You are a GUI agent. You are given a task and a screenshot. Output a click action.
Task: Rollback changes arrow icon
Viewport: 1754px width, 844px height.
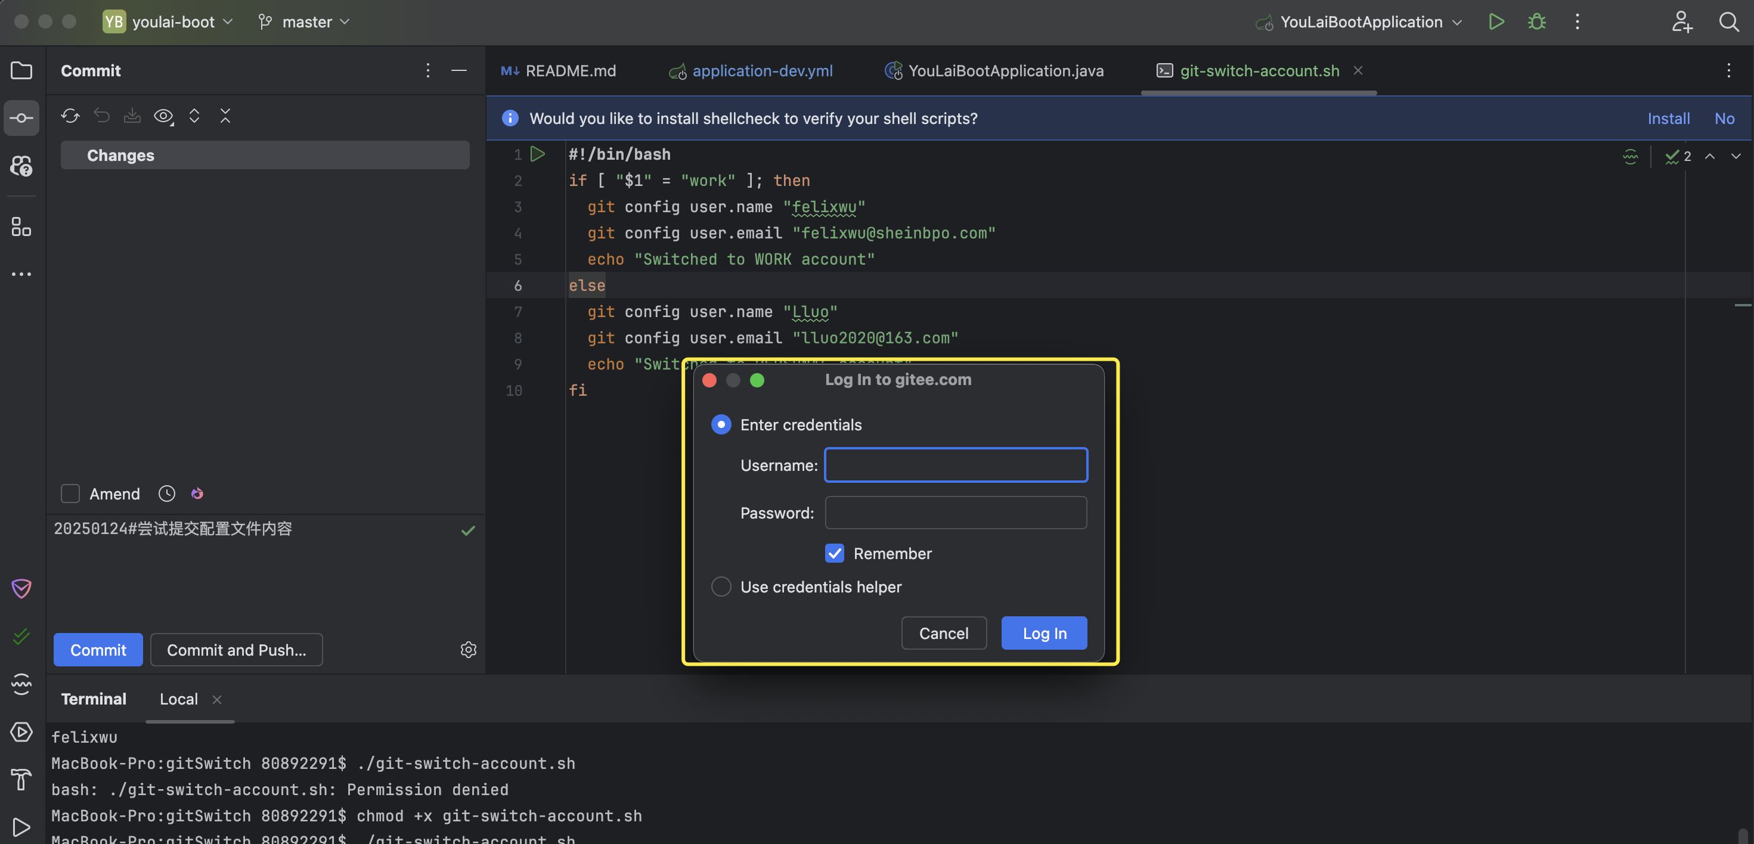coord(101,116)
